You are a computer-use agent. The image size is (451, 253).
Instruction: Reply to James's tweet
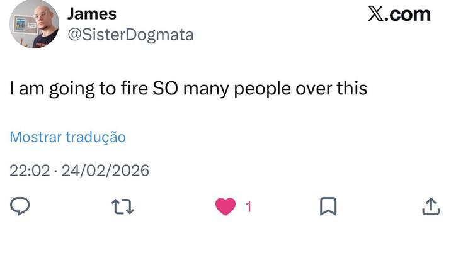21,206
